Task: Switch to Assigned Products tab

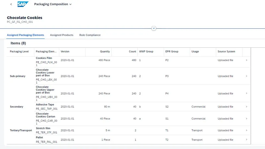Action: 61,35
